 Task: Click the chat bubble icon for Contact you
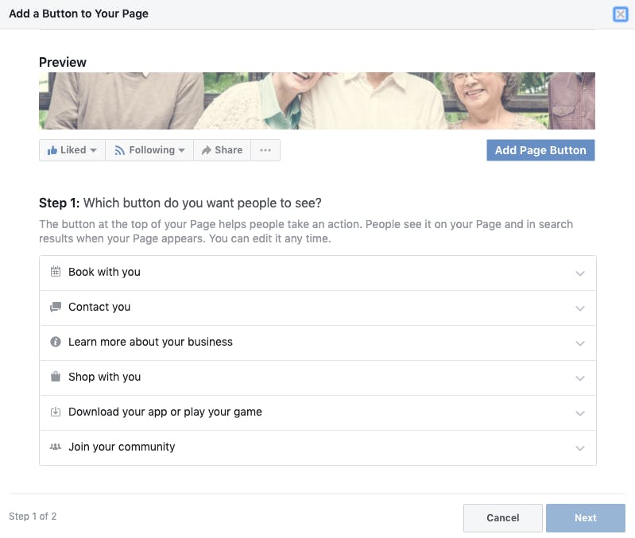56,307
